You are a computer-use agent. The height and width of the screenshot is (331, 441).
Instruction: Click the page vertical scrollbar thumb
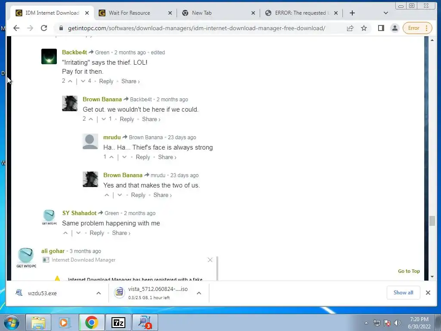(432, 221)
